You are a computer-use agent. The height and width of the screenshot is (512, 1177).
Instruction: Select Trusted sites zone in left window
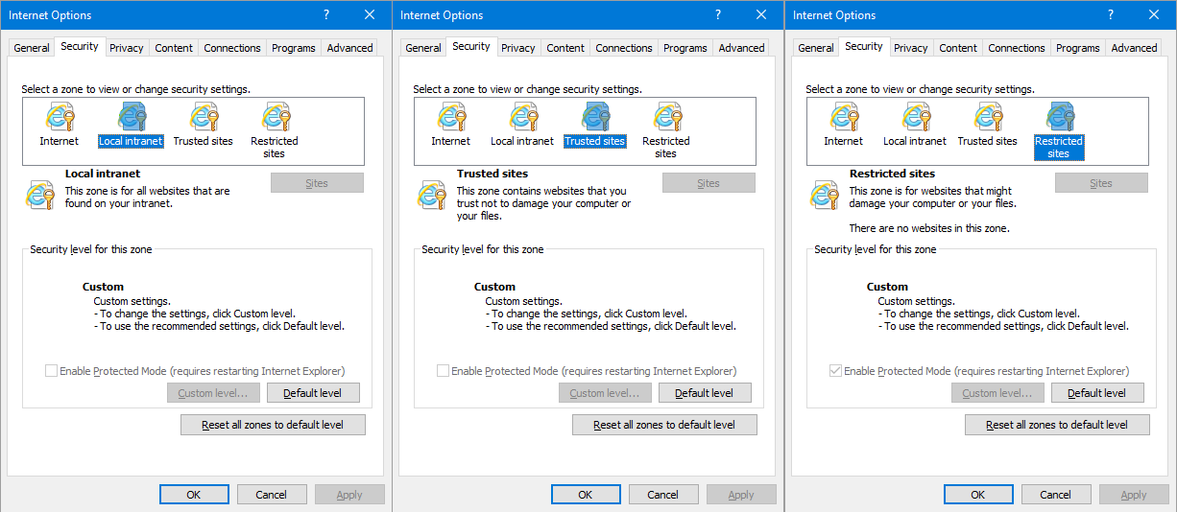204,126
